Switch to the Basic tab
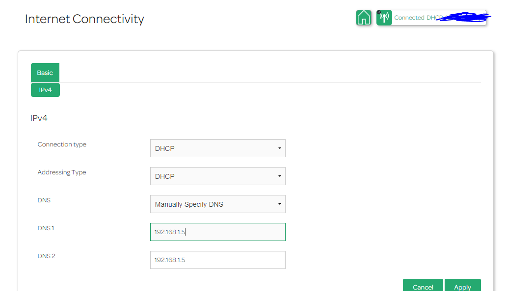Viewport: 532px width, 291px height. [x=45, y=73]
